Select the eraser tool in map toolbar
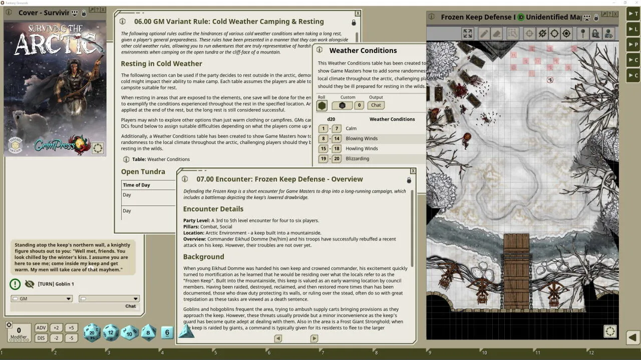This screenshot has width=641, height=360. [x=496, y=33]
